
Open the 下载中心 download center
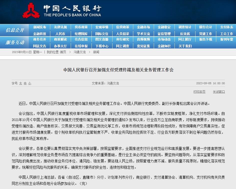102,46
